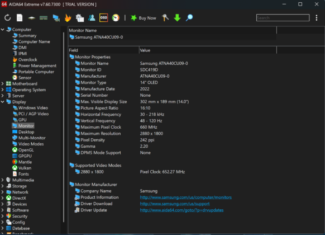Open the three-dot menu
Viewport: 325px width, 235px height.
(x=317, y=18)
